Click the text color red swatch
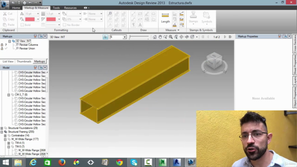The width and height of the screenshot is (297, 167). coord(30,19)
